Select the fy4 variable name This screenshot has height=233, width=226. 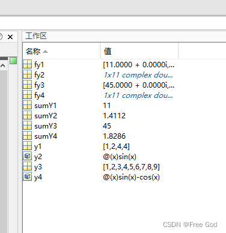[x=39, y=95]
